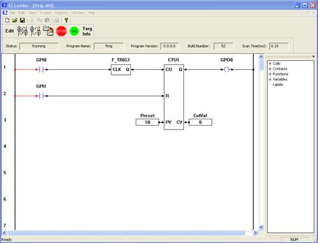Click the EZ Ladder title bar icon
The width and height of the screenshot is (318, 243).
click(x=4, y=5)
